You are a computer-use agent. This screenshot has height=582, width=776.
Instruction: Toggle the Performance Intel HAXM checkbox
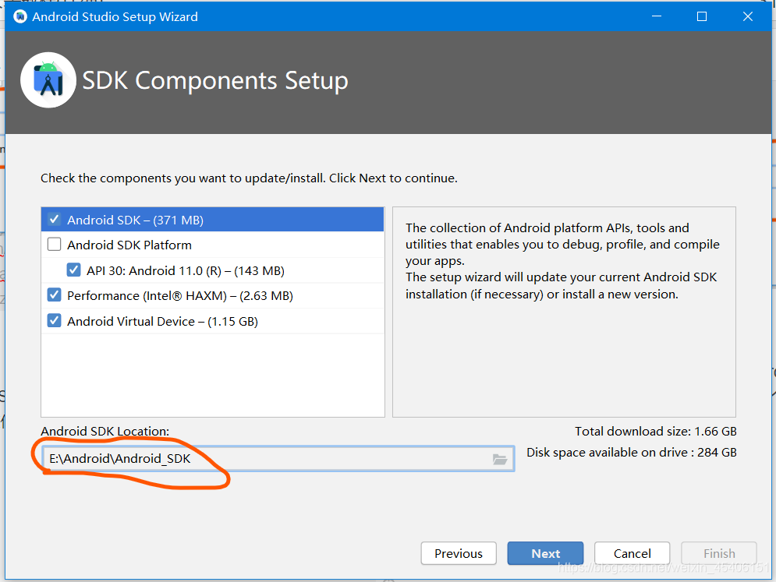(x=54, y=295)
